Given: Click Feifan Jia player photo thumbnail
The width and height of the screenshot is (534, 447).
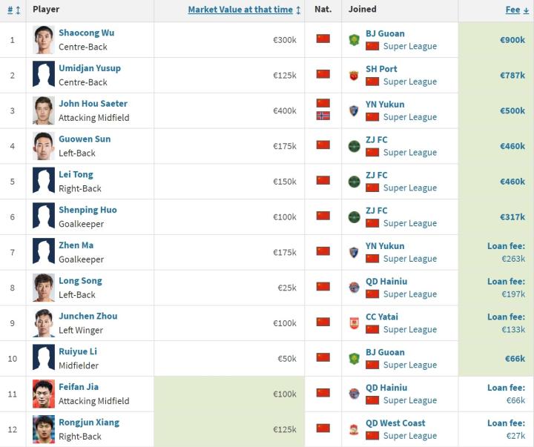Looking at the screenshot, I should click(x=44, y=394).
